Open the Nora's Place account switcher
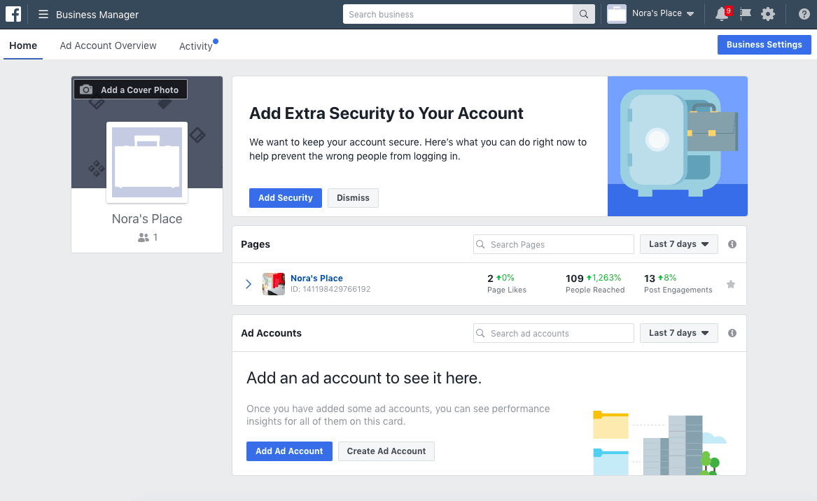 [651, 14]
